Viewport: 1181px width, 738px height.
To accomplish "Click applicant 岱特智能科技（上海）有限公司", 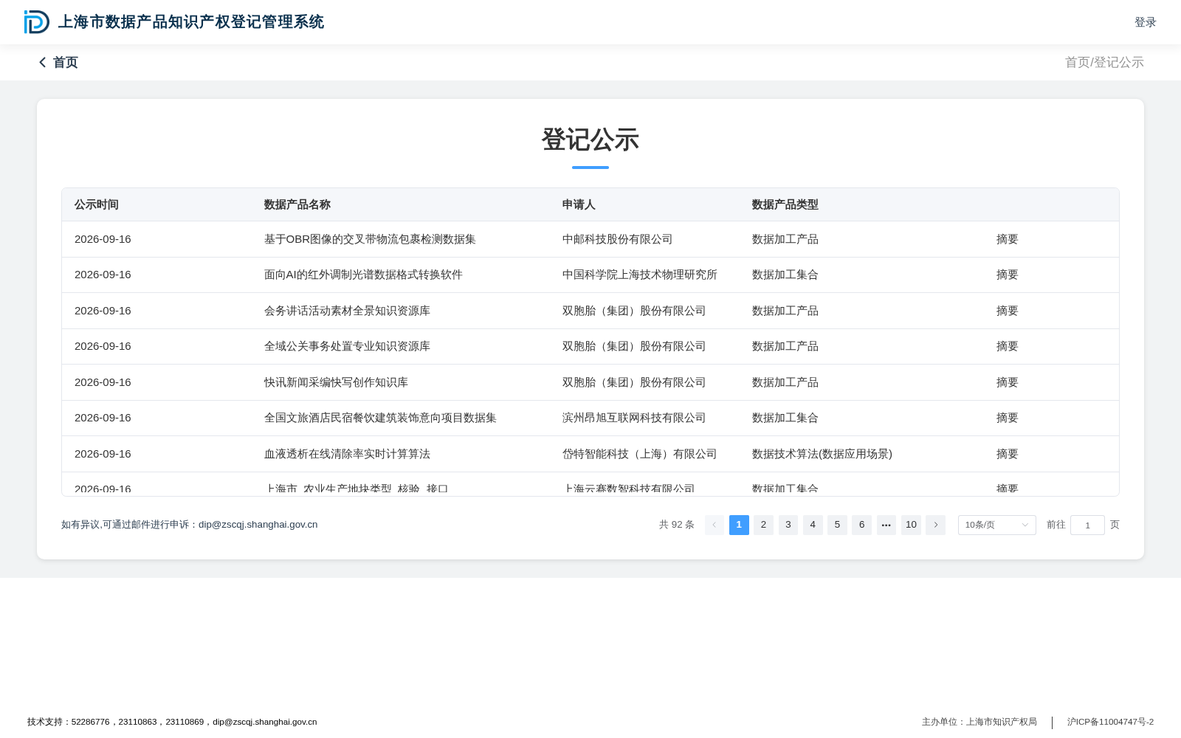I will [x=640, y=454].
